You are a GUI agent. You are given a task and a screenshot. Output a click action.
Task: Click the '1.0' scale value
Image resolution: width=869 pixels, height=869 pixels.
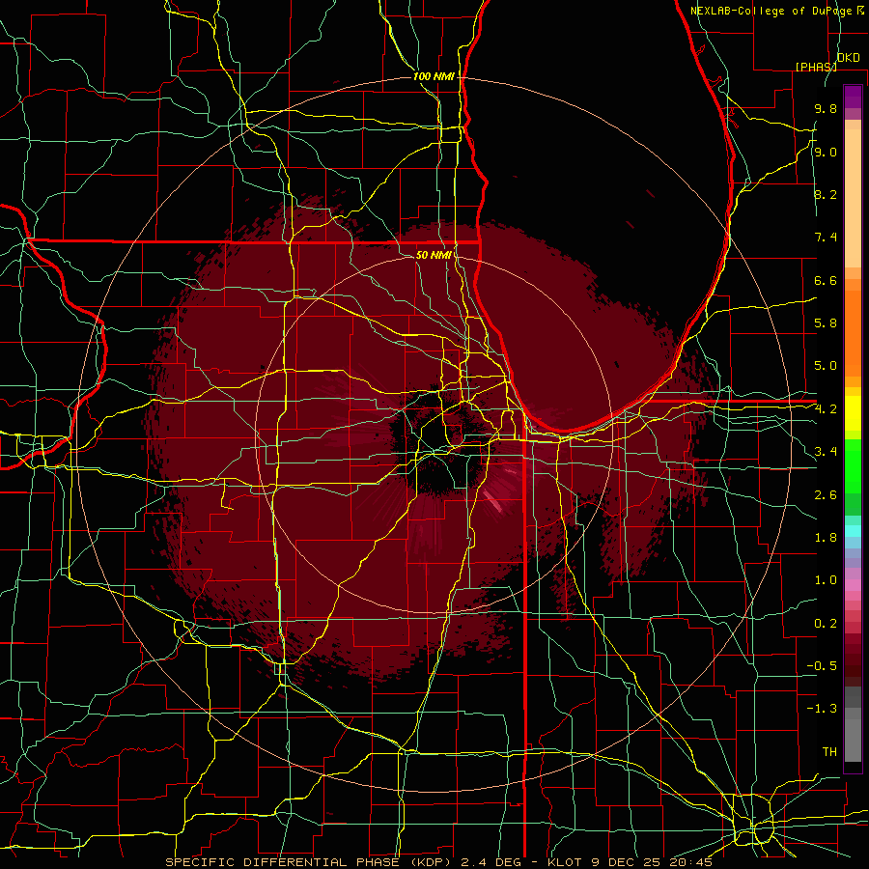[x=826, y=580]
